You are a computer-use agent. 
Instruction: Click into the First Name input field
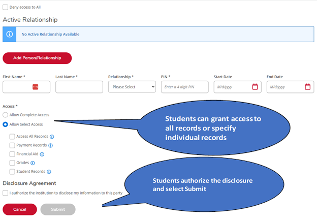pyautogui.click(x=26, y=87)
